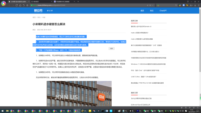This screenshot has height=113, width=201.
Task: Open the colorful apps grid extension
Action: point(180,5)
